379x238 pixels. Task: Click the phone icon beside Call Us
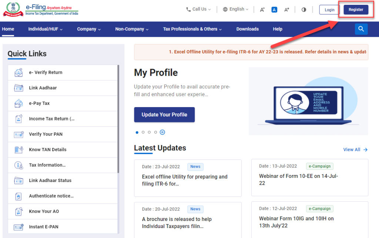188,9
